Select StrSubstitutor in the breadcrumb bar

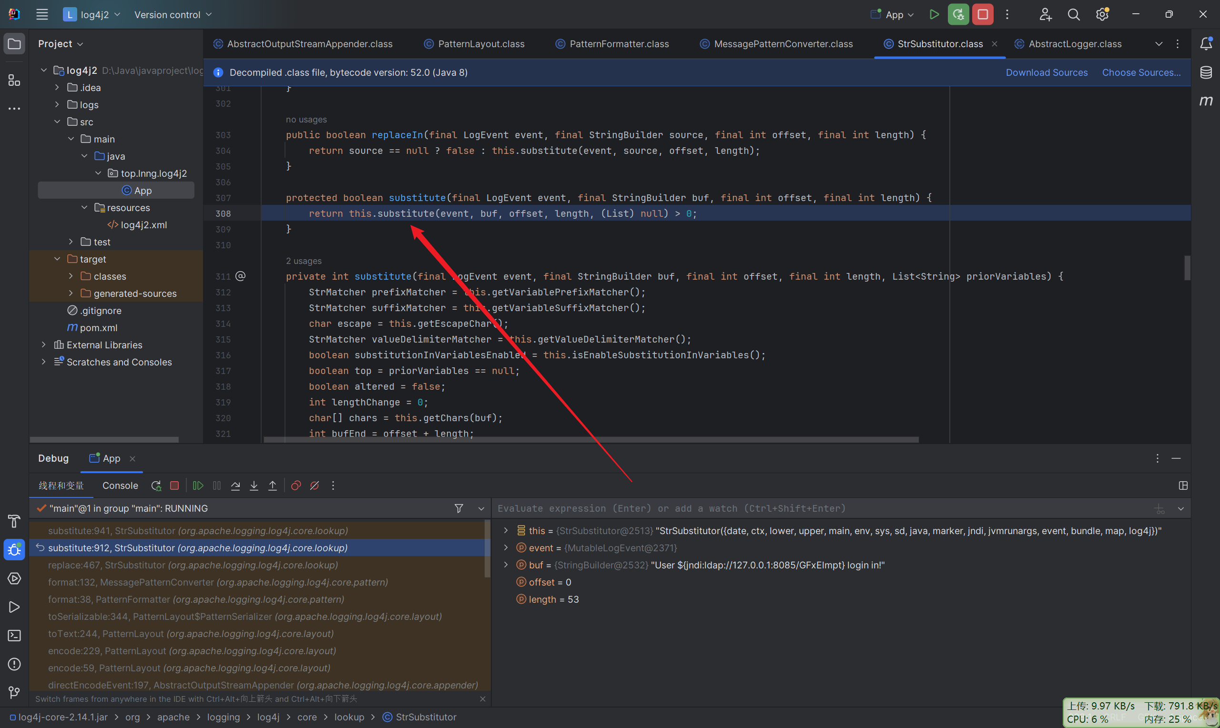[x=420, y=717]
